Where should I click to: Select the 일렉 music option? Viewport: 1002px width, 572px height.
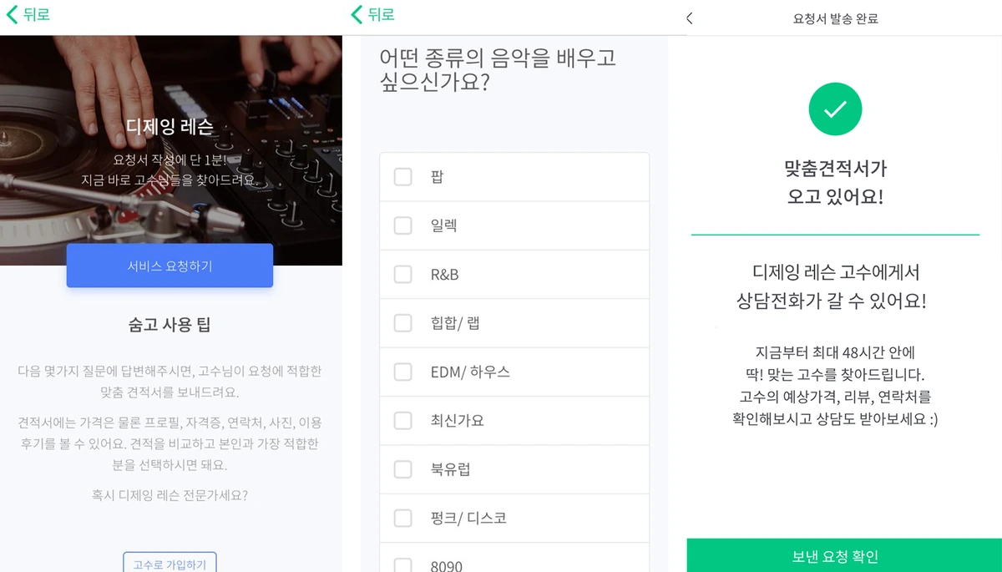403,225
